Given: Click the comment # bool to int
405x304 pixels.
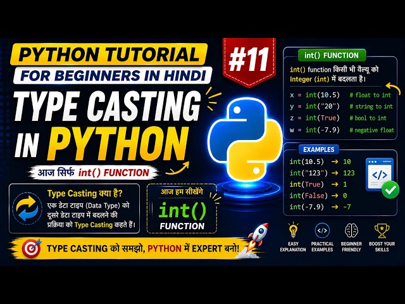Looking at the screenshot, I should point(368,118).
